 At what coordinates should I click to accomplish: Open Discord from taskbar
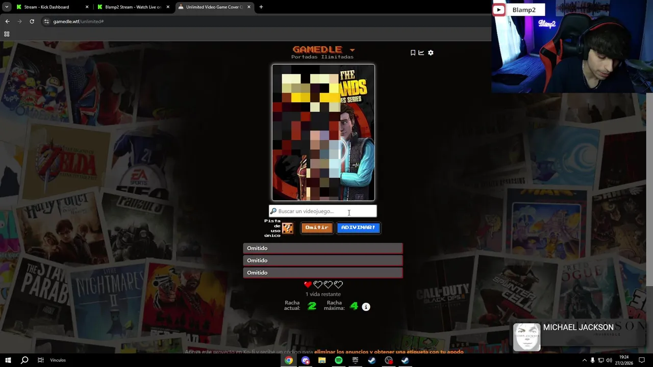pyautogui.click(x=306, y=360)
